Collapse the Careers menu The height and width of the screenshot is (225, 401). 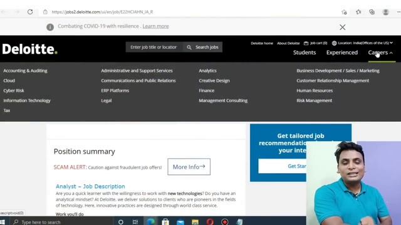380,52
